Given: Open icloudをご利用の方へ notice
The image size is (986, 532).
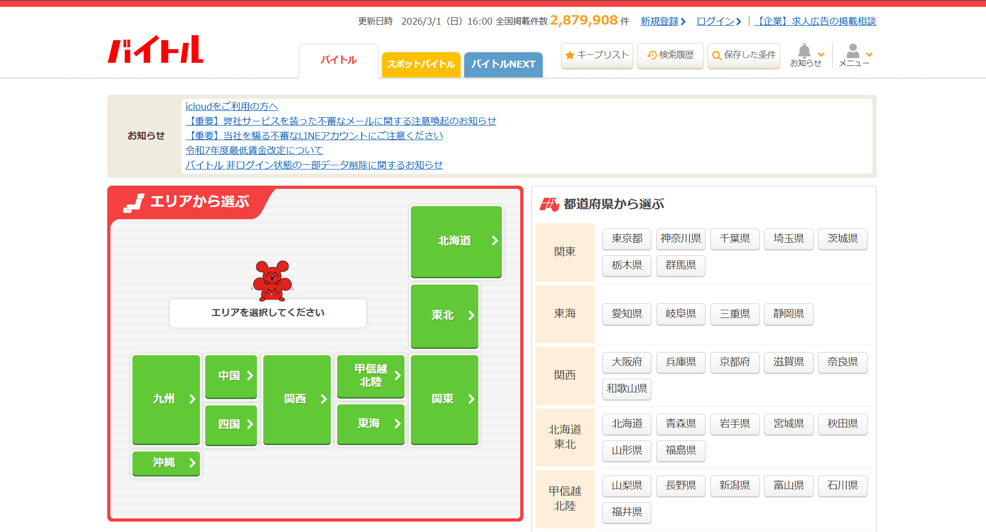Looking at the screenshot, I should coord(231,106).
